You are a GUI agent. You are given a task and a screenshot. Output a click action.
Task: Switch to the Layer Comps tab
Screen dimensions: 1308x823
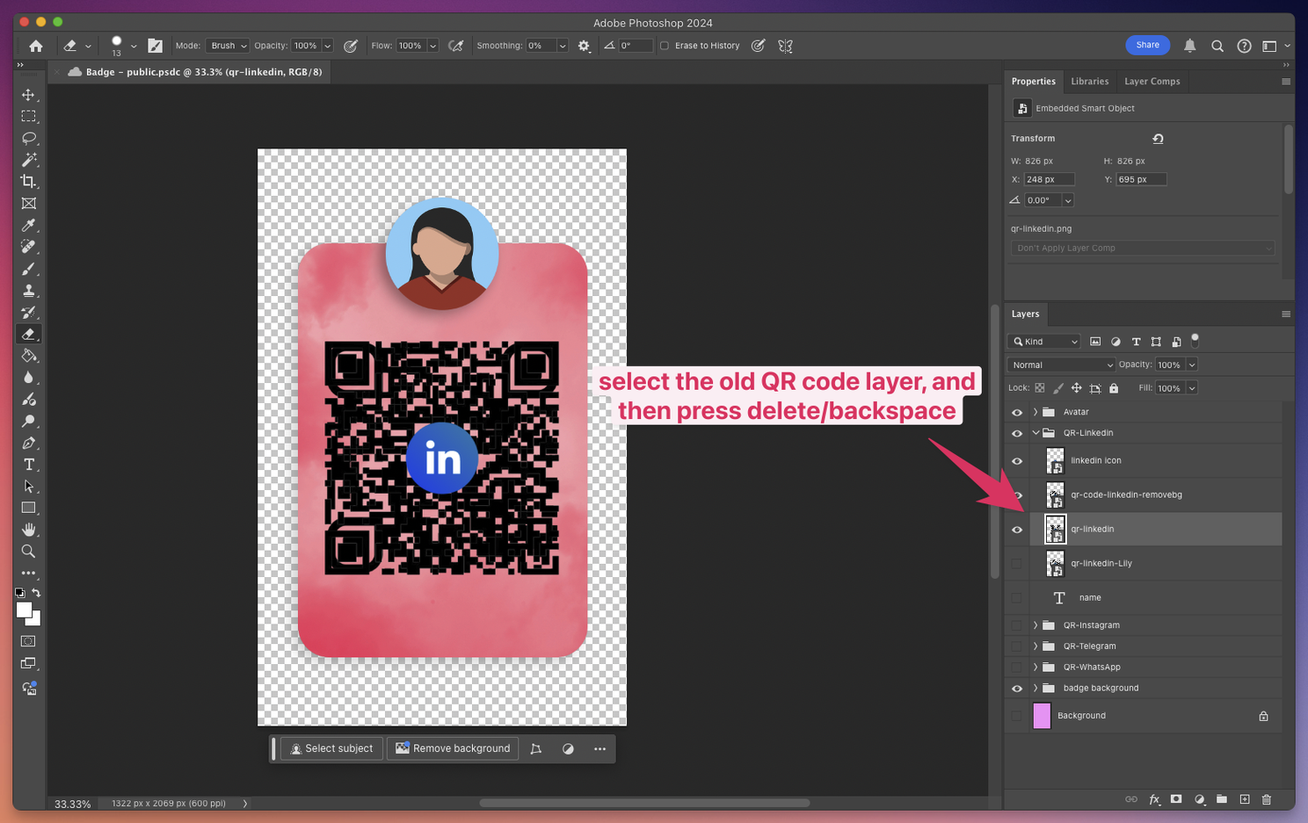[x=1152, y=82]
